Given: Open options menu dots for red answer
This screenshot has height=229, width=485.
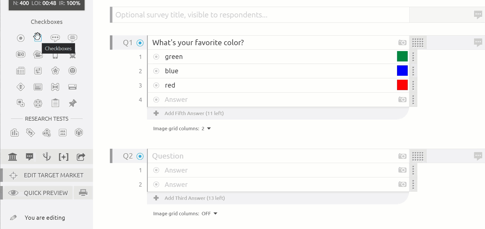Looking at the screenshot, I should (413, 85).
